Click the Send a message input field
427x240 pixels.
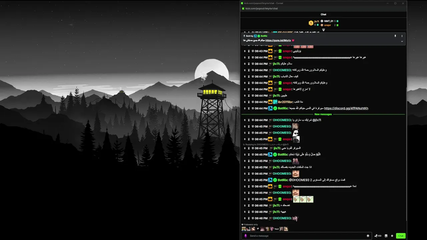307,236
